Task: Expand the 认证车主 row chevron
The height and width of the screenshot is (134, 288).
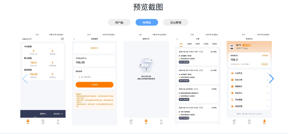Action: (267, 73)
